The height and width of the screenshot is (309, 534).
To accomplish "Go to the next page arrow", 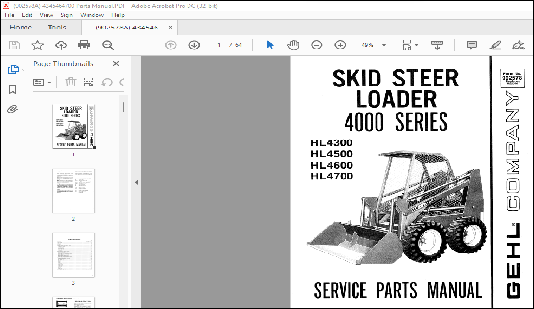I will coord(194,45).
